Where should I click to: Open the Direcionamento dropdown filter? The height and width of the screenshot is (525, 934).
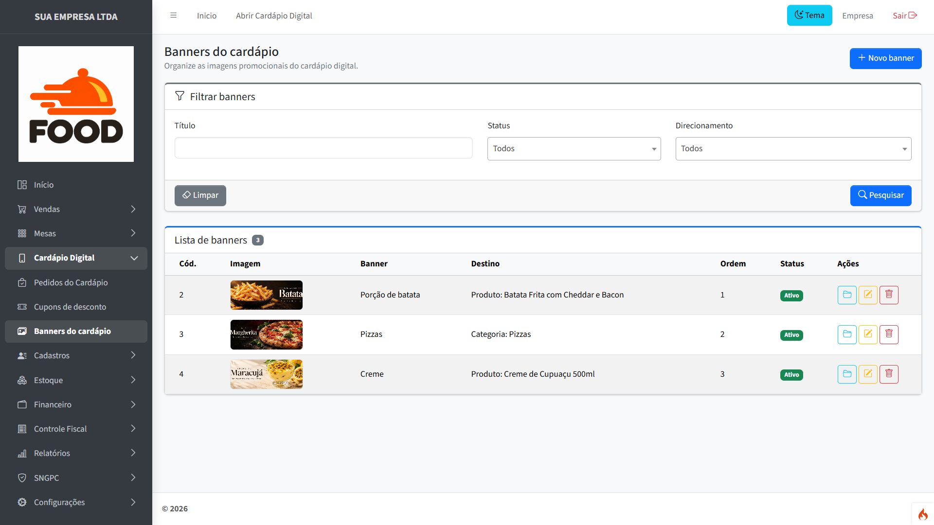793,149
